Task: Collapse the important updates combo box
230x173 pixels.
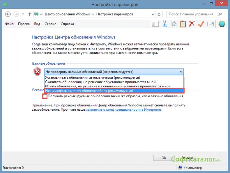Action: [x=181, y=72]
